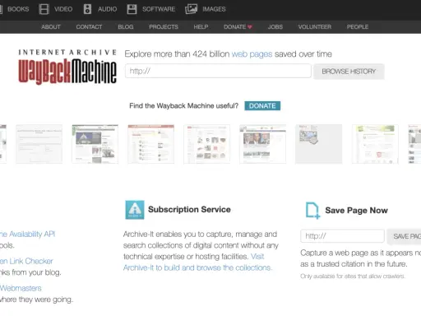Viewport: 421px width, 316px height.
Task: Click 'Only available for sites that allow crawlers' note
Action: (x=353, y=276)
